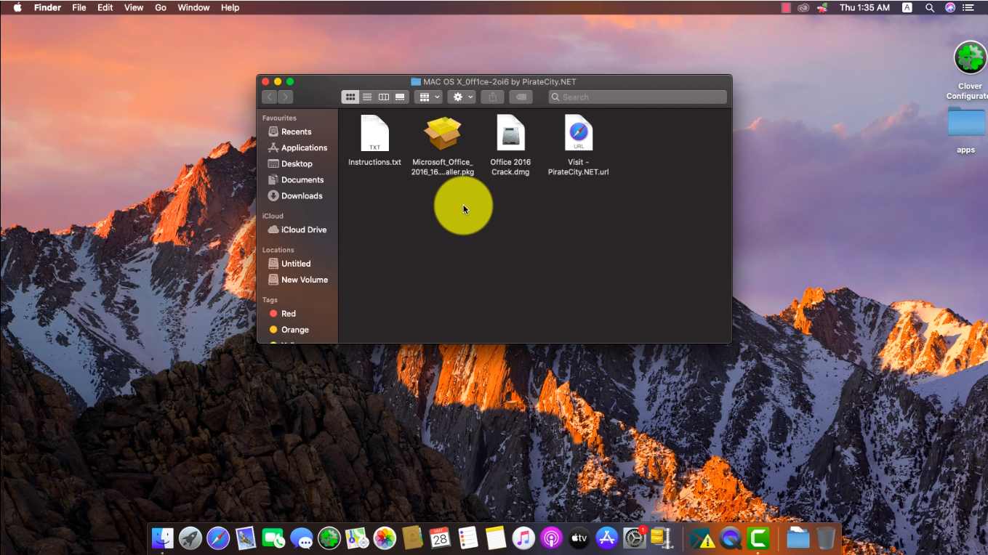Click the Edit Tags toolbar button
988x555 pixels.
[521, 97]
